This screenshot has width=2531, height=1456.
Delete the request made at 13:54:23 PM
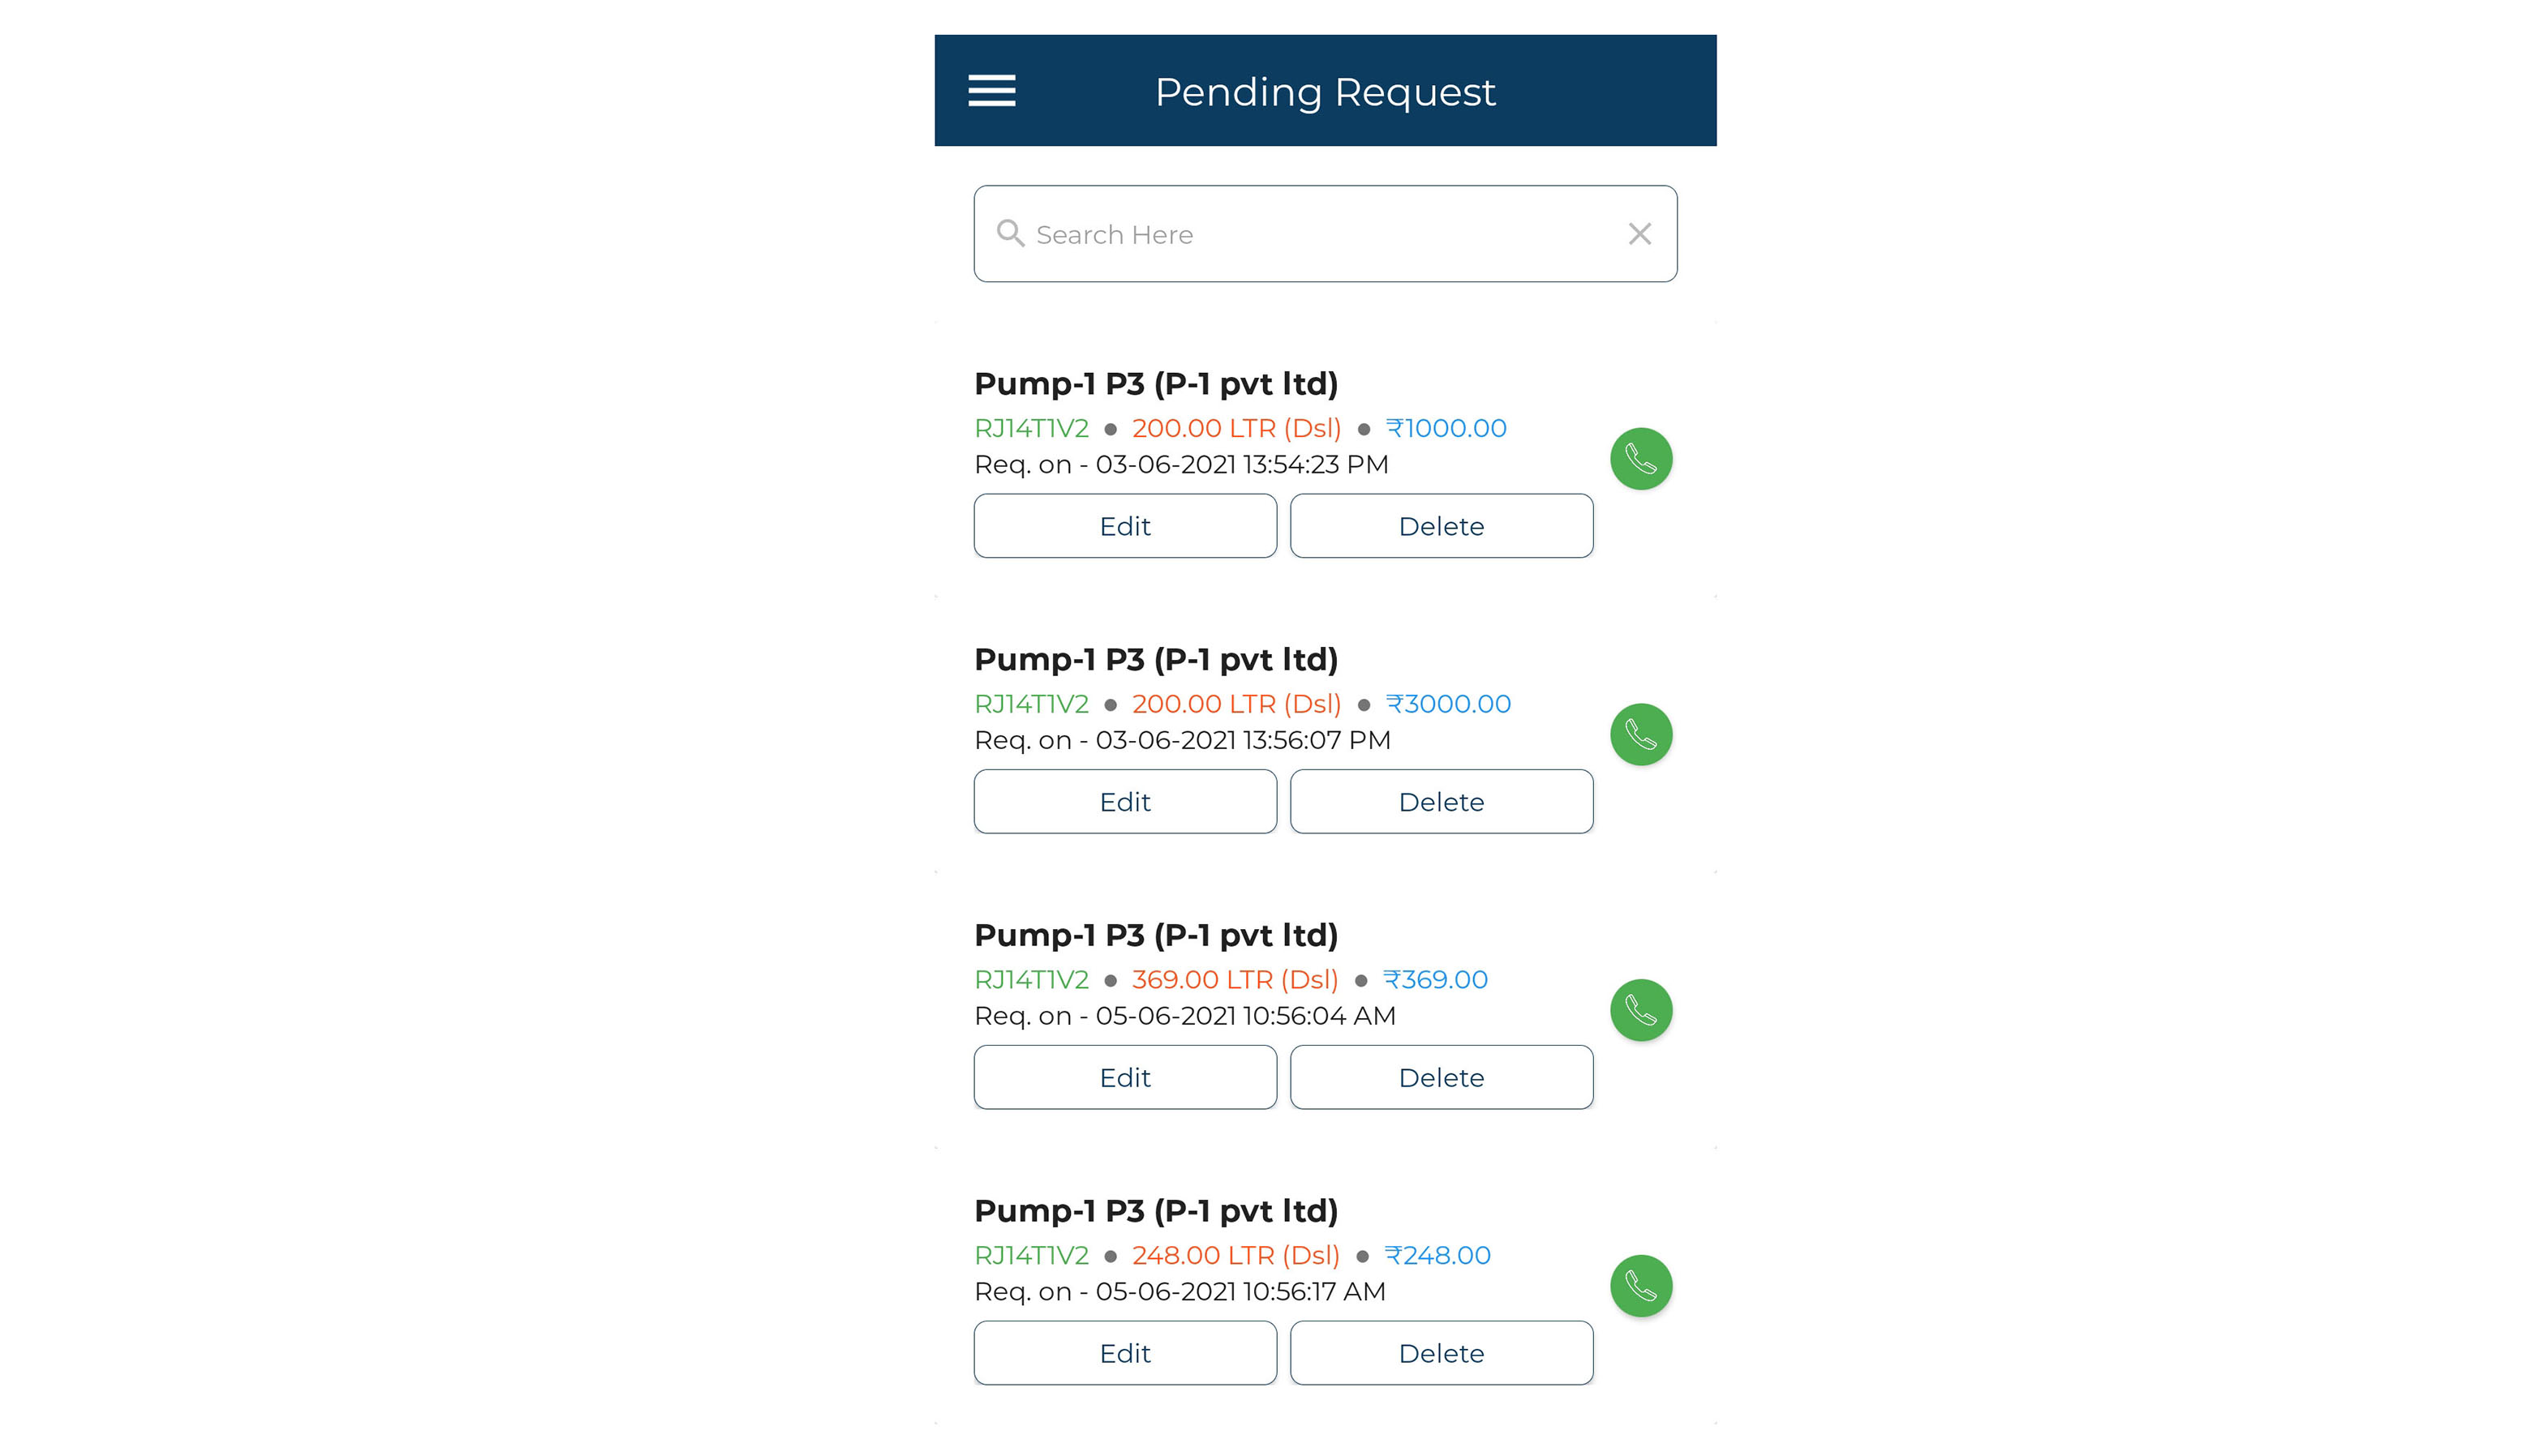pos(1441,526)
